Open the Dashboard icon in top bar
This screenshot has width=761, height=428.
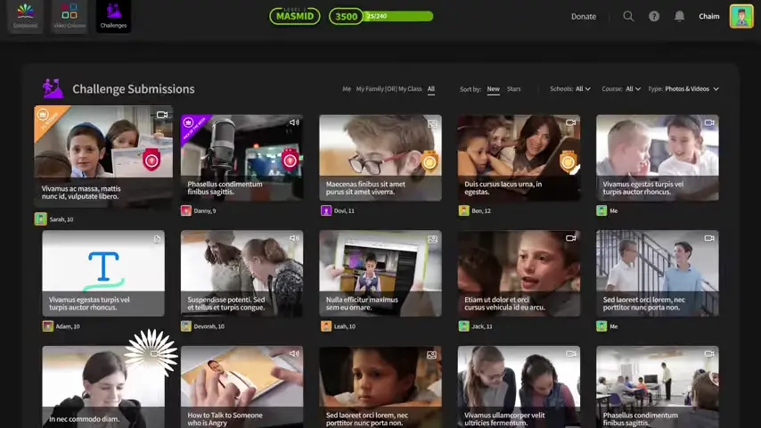25,16
